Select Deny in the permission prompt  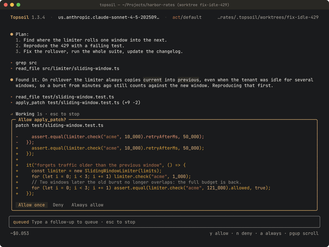(58, 205)
